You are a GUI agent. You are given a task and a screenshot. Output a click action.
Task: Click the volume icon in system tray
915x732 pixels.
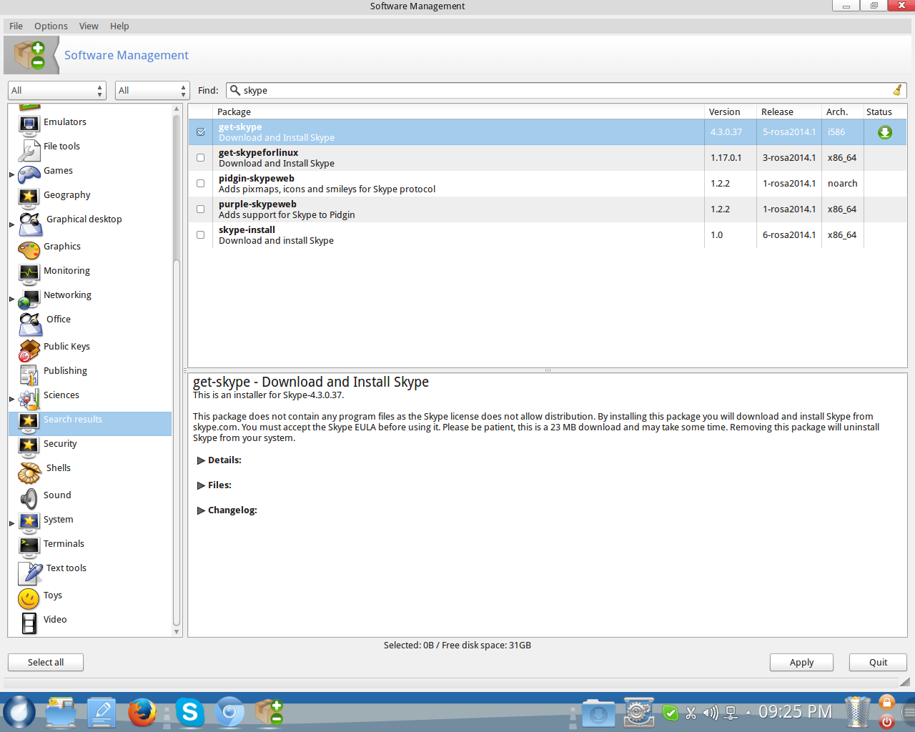tap(710, 713)
